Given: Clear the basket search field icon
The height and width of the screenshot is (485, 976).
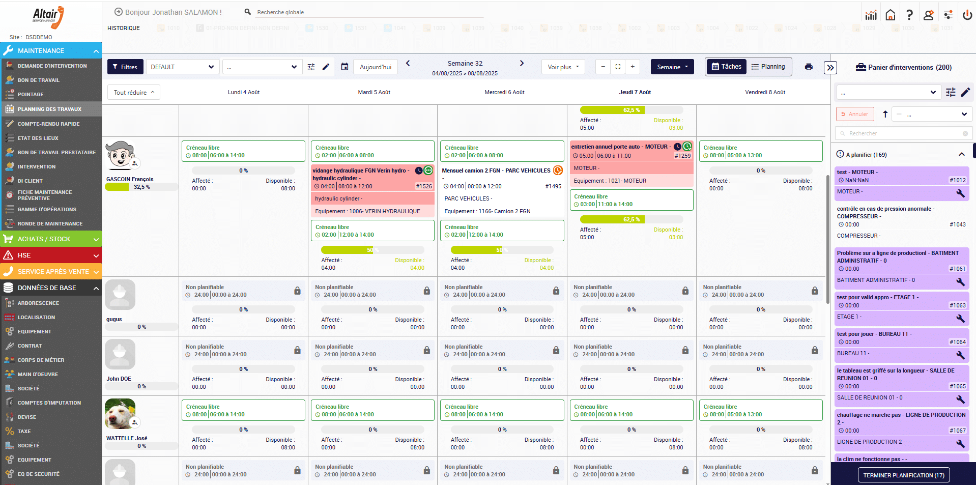Looking at the screenshot, I should 965,133.
